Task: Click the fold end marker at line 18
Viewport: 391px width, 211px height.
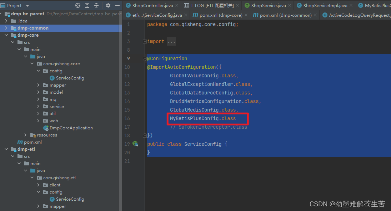Action: 145,135
